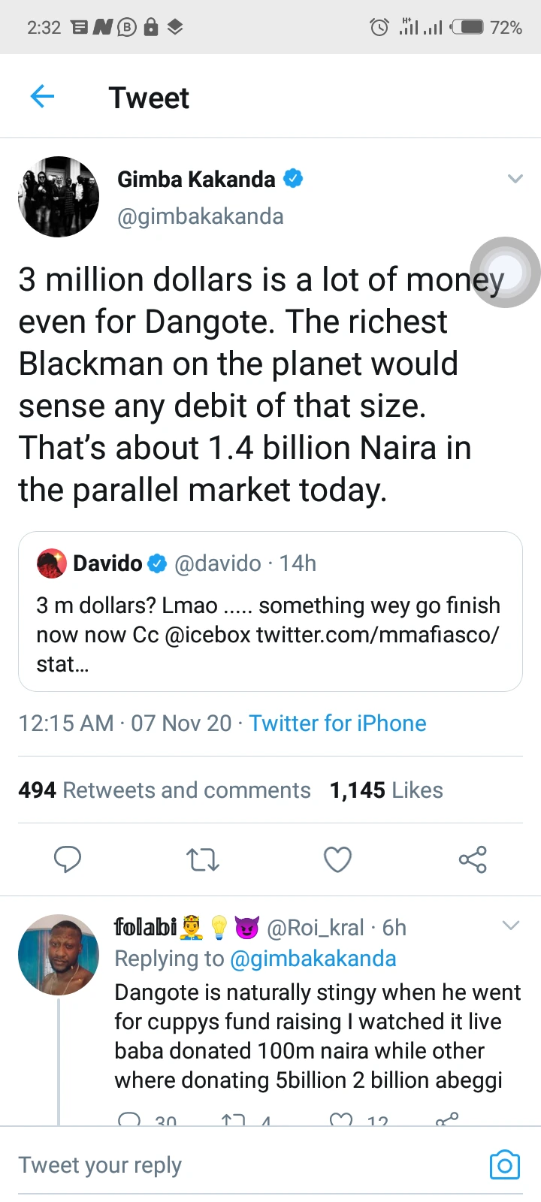Image resolution: width=541 pixels, height=1202 pixels.
Task: Tap the @gimbakakanda mention in the reply
Action: point(313,959)
